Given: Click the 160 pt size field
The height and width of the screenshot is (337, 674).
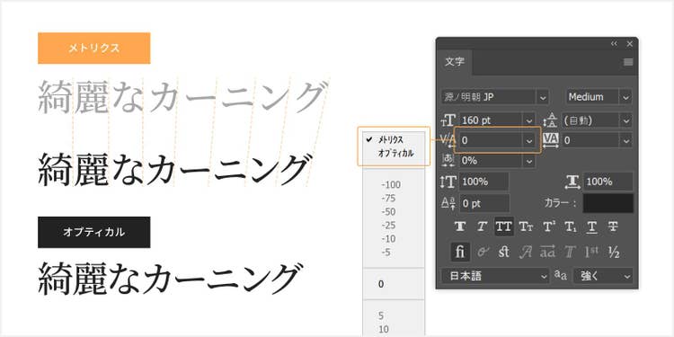Looking at the screenshot, I should [491, 120].
